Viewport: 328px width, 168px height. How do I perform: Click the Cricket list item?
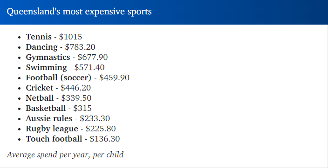click(58, 88)
